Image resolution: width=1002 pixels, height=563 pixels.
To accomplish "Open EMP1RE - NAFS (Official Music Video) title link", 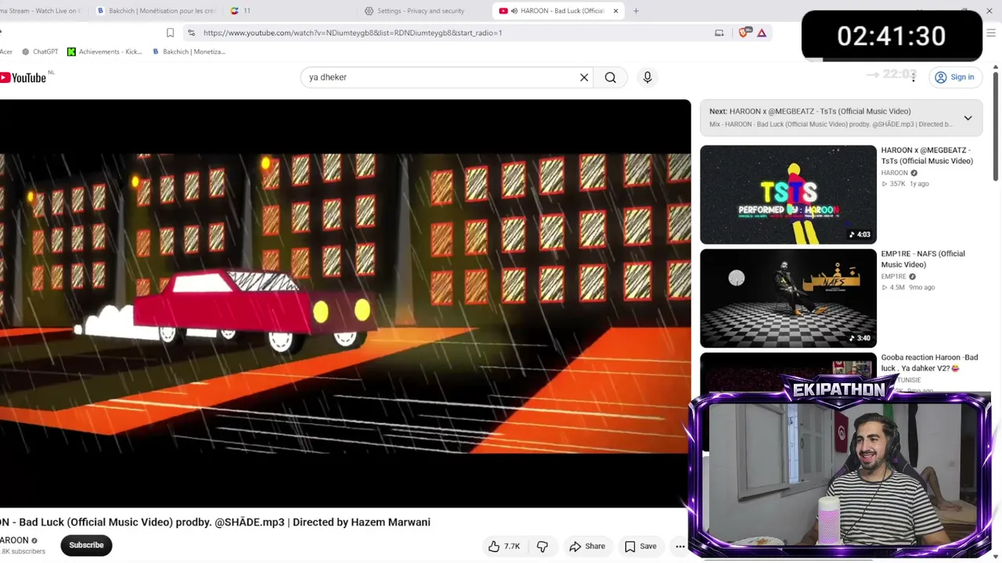I will [x=923, y=259].
